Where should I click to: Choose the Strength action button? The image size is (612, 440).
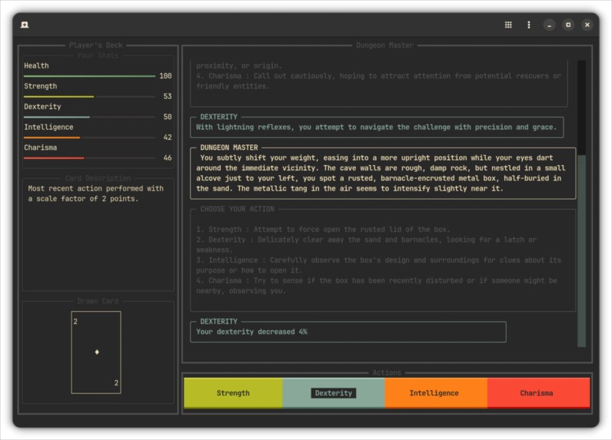234,393
